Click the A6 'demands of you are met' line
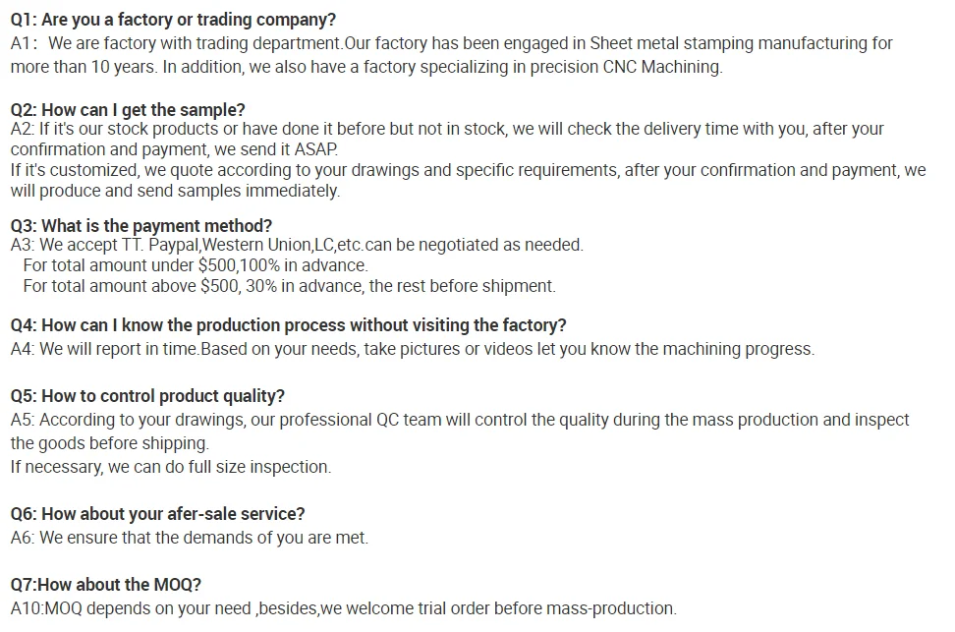Viewport: 955px width, 632px height. (x=190, y=538)
